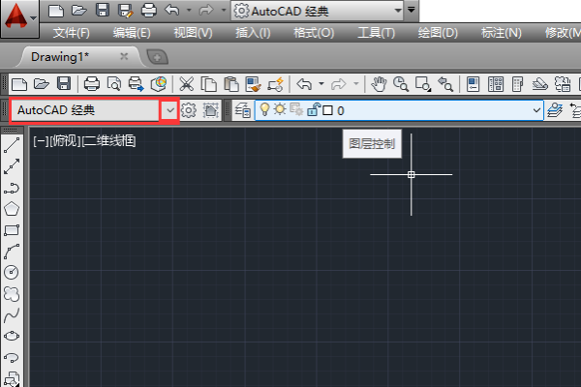Toggle the layer lock padlock icon
This screenshot has height=387, width=581.
click(x=313, y=110)
